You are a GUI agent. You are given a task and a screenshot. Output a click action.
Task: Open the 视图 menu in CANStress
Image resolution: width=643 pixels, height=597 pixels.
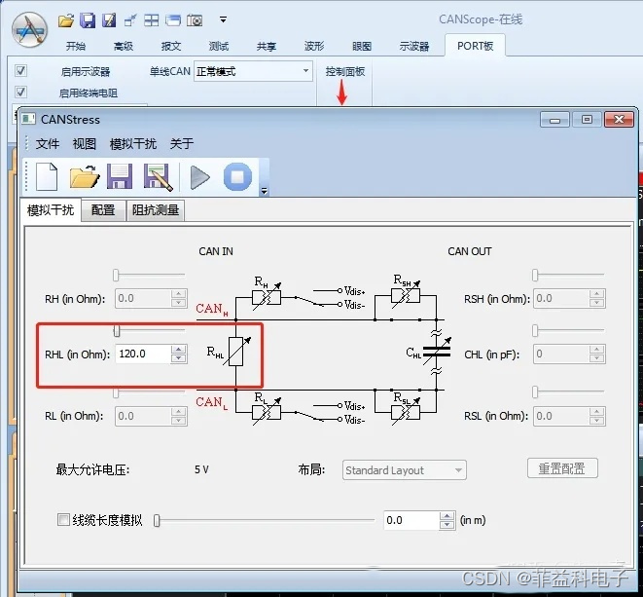(84, 144)
